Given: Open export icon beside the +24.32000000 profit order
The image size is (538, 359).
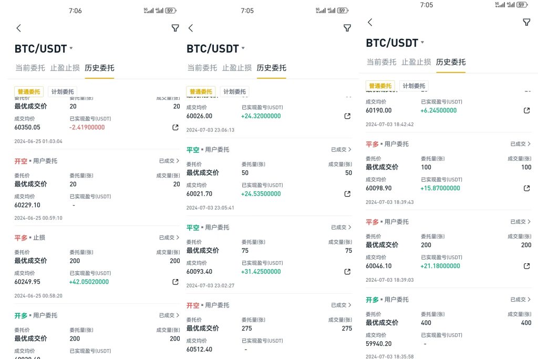Looking at the screenshot, I should (347, 116).
